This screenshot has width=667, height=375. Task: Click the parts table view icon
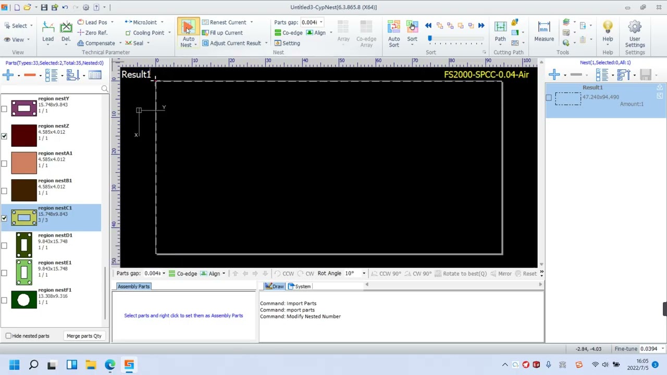pyautogui.click(x=95, y=76)
